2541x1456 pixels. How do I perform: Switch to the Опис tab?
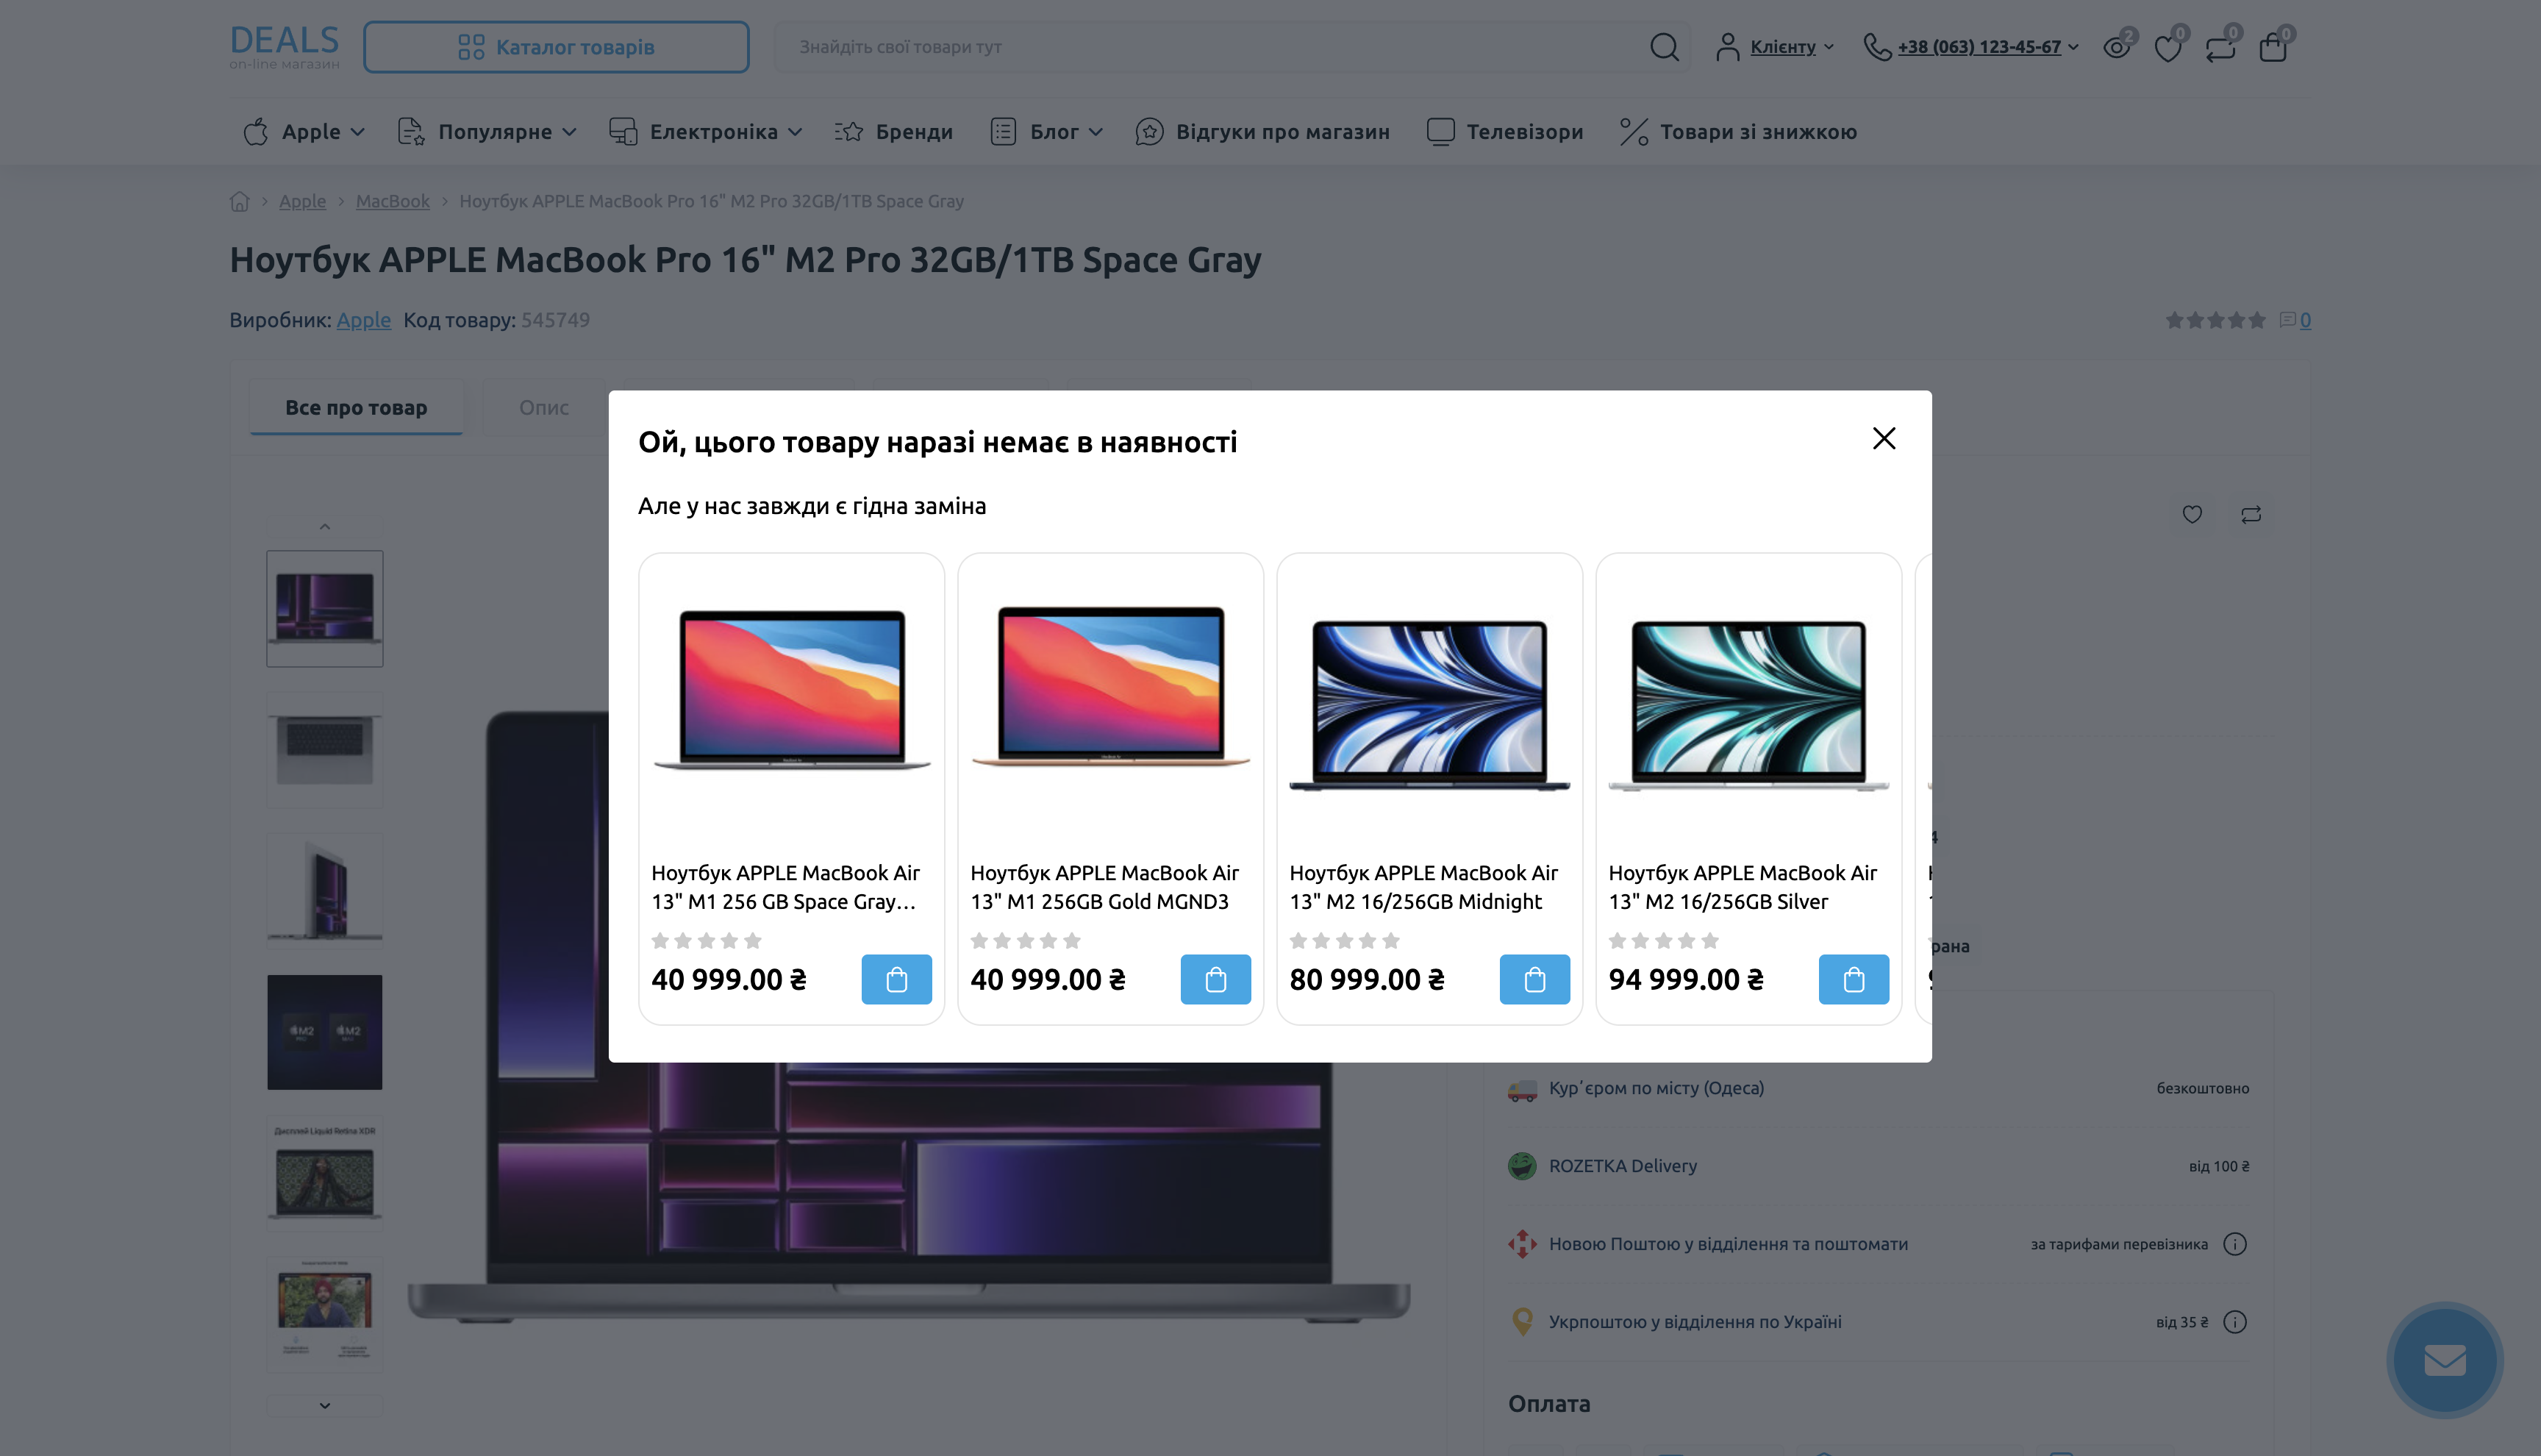pos(543,407)
